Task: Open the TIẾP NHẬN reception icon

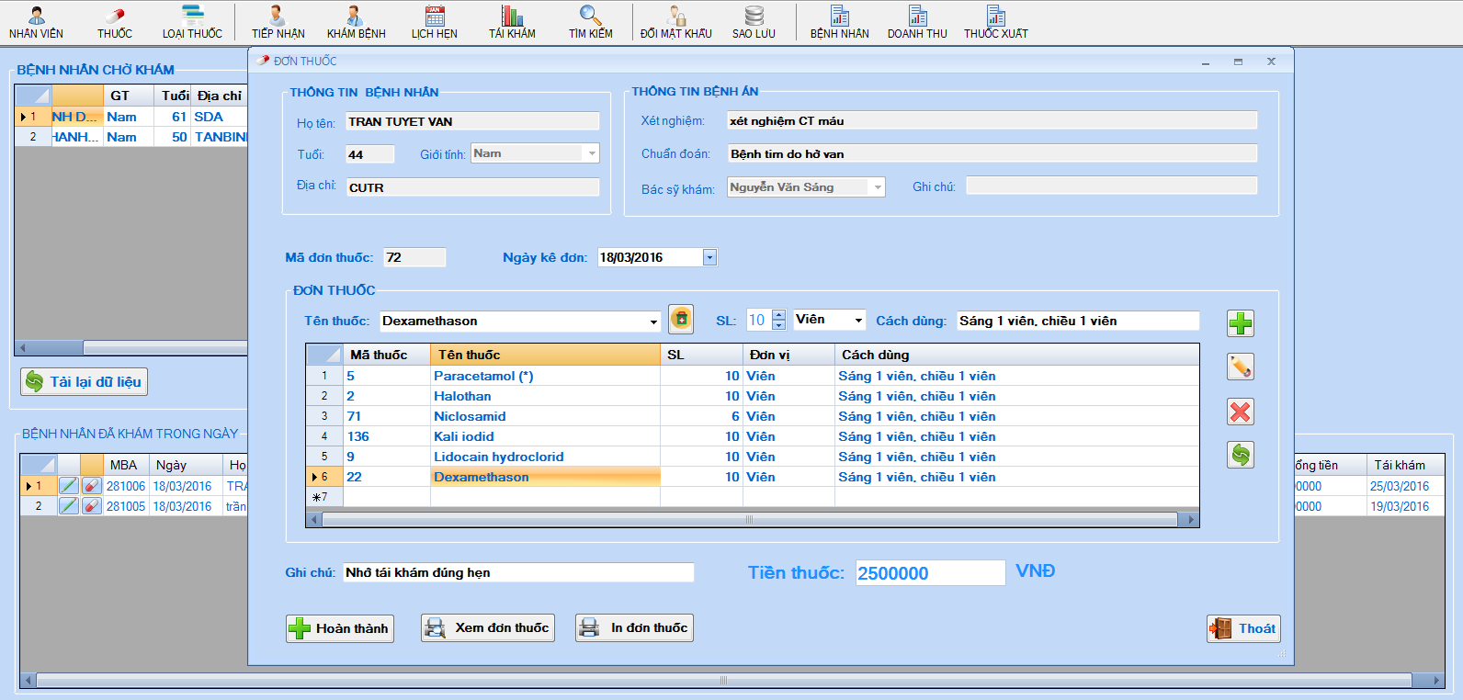Action: coord(278,23)
